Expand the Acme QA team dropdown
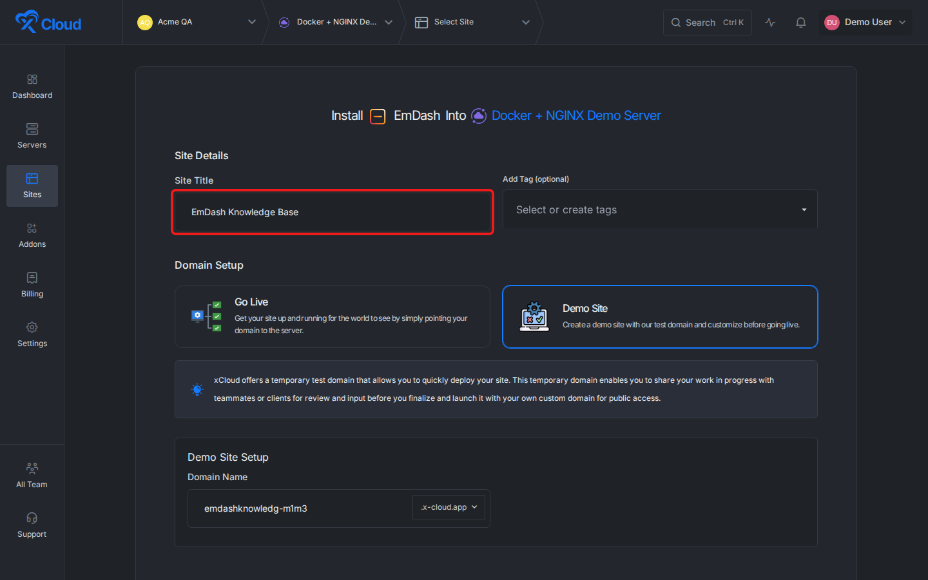 pyautogui.click(x=252, y=22)
